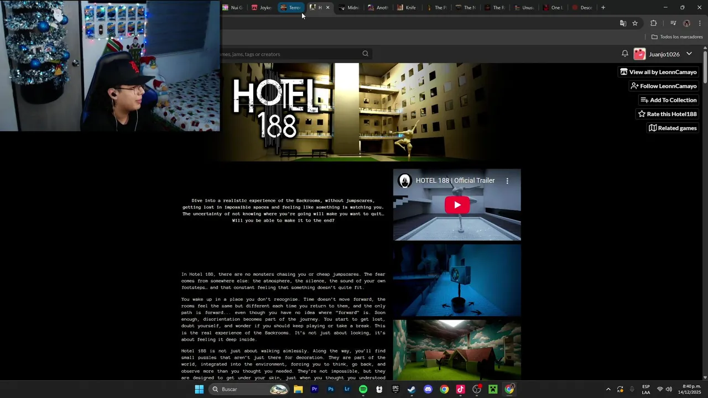Launch Premiere Pro from the taskbar
This screenshot has width=708, height=398.
[314, 389]
